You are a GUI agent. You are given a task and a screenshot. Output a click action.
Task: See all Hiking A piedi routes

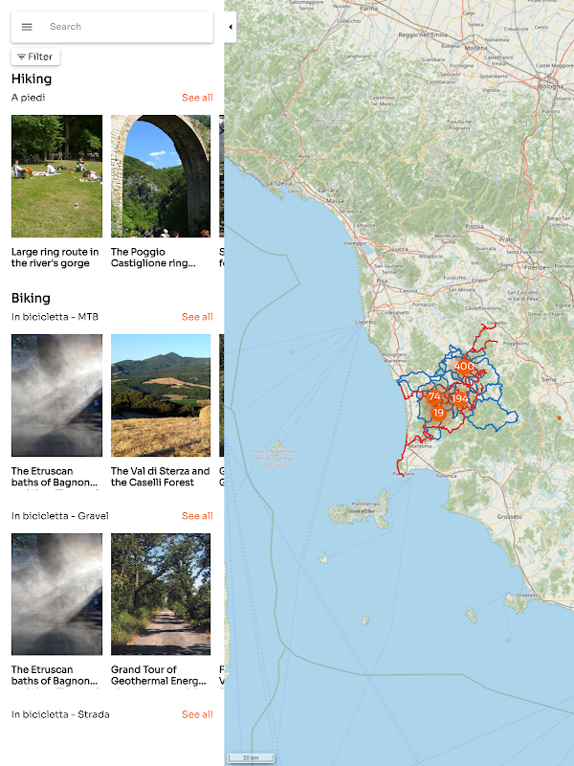[x=197, y=98]
